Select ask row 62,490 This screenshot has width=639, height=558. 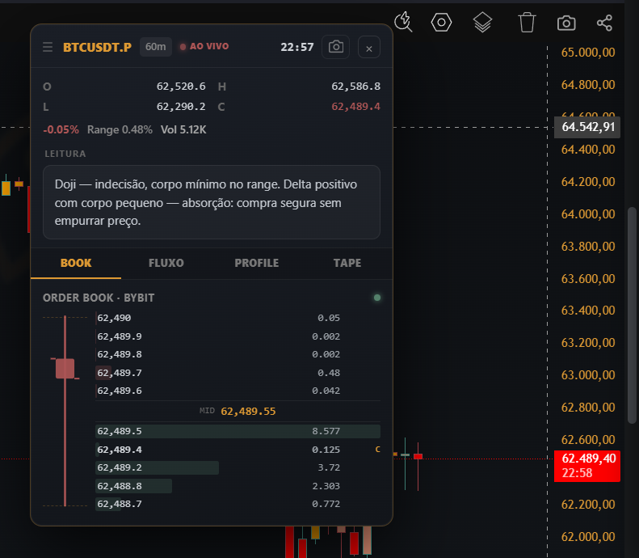238,318
